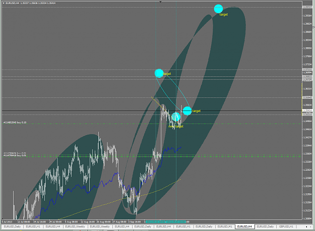Viewport: 315px width, 231px height.
Task: Open the leftmost EURUSD,Weekly chart tab
Action: tap(75, 226)
